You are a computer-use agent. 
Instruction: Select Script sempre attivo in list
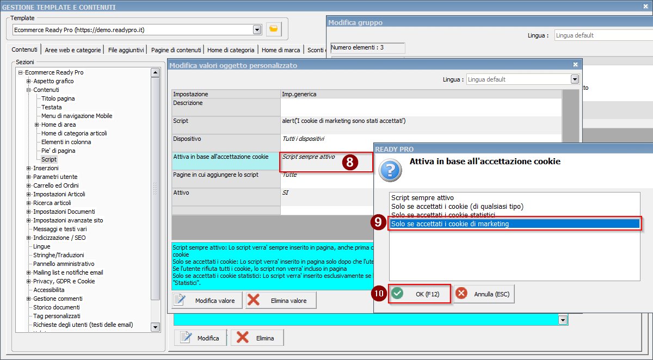point(422,198)
